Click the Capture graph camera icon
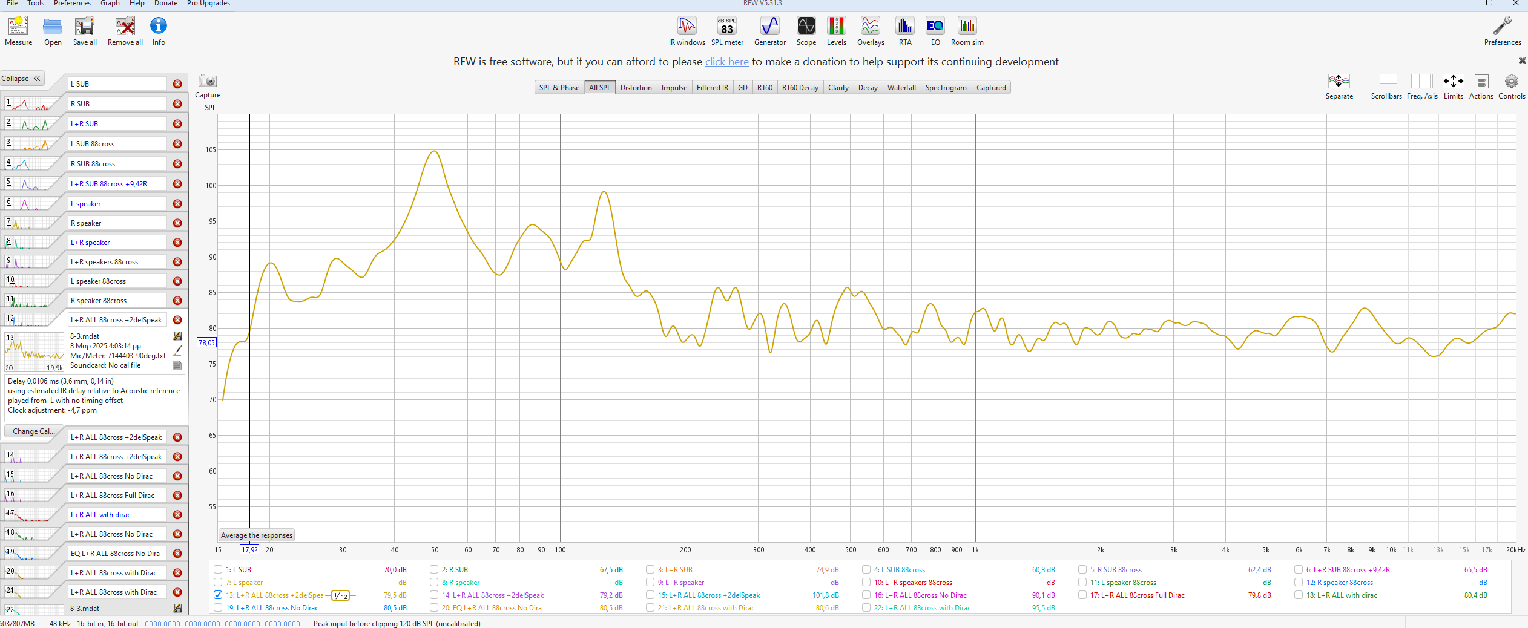This screenshot has height=628, width=1528. [x=208, y=82]
